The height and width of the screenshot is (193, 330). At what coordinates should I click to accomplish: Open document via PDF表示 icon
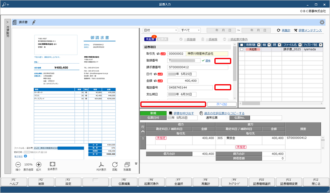101,164
